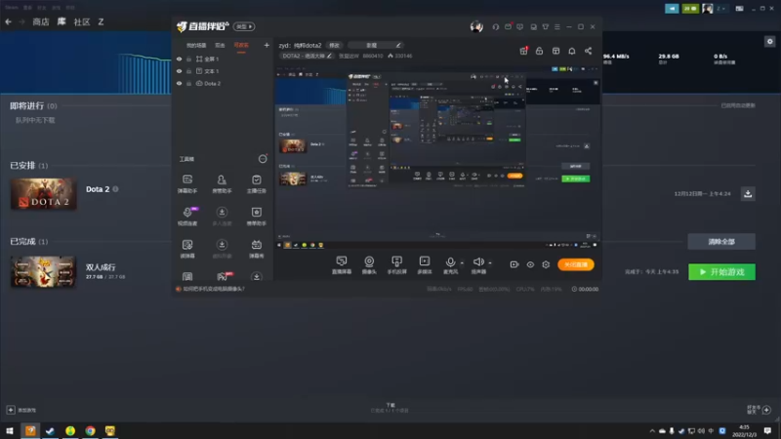Click the skin shirt icon in title bar
Viewport: 781px width, 439px height.
pyautogui.click(x=546, y=27)
